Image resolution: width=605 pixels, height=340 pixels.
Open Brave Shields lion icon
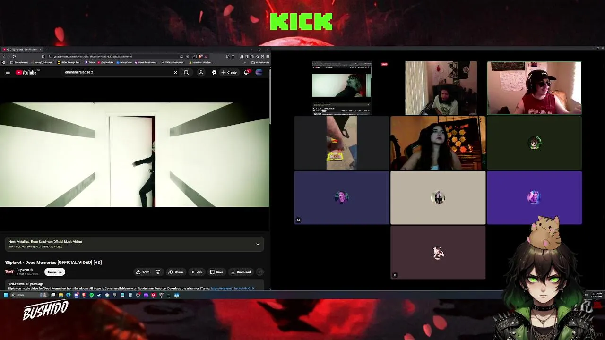coord(200,56)
